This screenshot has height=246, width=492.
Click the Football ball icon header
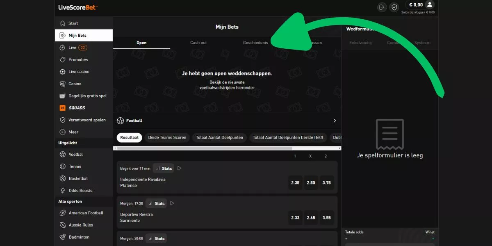[120, 121]
